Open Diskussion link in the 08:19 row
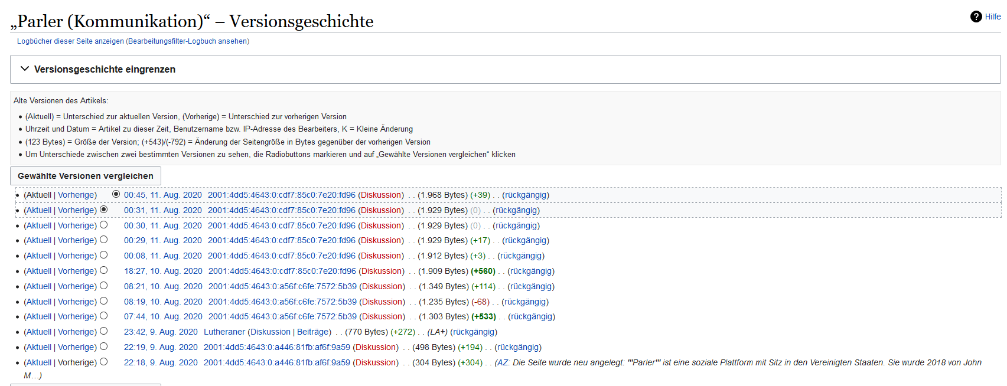The image size is (1007, 386). (x=382, y=302)
